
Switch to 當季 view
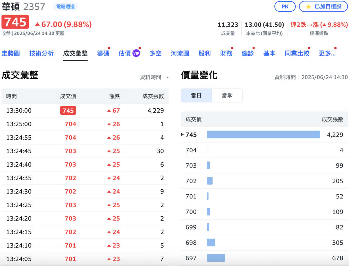(x=227, y=95)
